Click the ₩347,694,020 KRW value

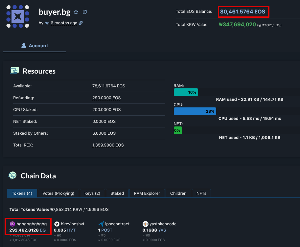click(237, 25)
